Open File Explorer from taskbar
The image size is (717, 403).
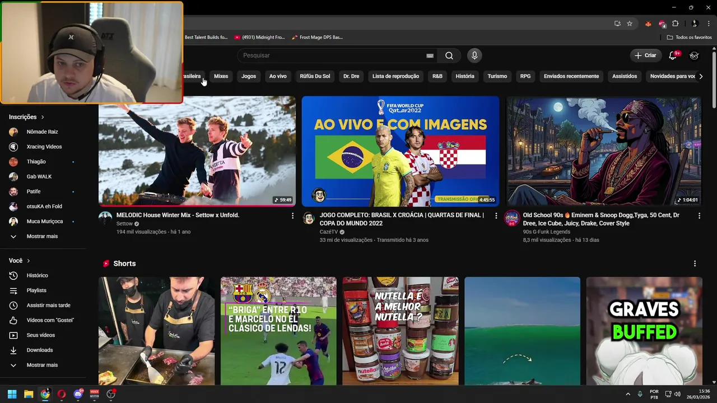coord(29,394)
